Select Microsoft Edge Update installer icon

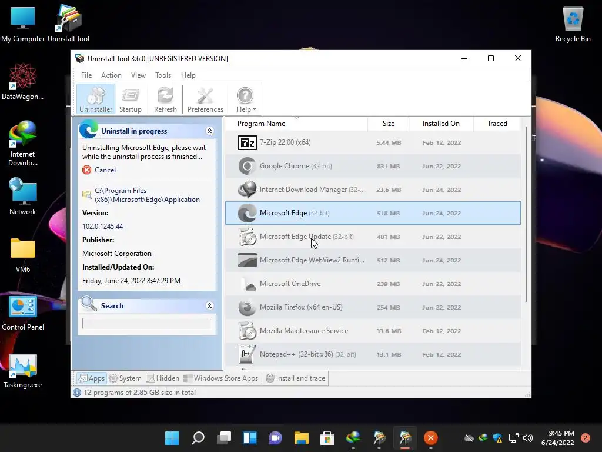click(x=248, y=237)
